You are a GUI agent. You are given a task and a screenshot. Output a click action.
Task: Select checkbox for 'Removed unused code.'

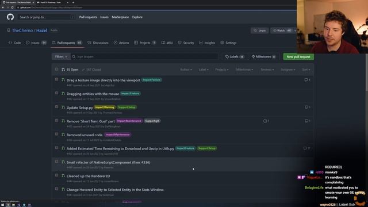pyautogui.click(x=56, y=134)
